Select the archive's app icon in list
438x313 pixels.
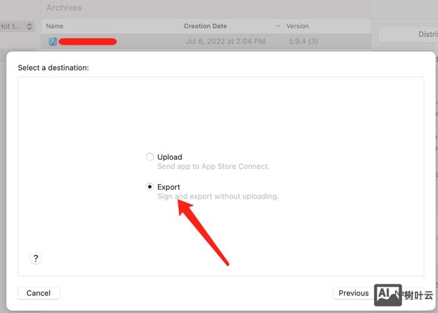pyautogui.click(x=53, y=41)
